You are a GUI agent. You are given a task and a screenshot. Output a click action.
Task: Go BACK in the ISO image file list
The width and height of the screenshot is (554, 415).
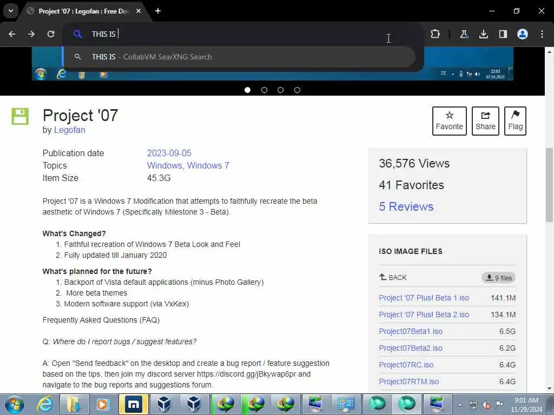click(393, 277)
